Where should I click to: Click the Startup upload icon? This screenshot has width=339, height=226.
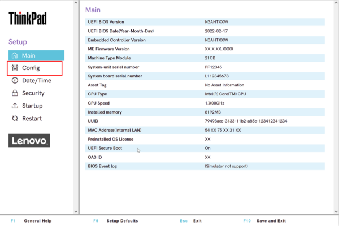tap(15, 106)
